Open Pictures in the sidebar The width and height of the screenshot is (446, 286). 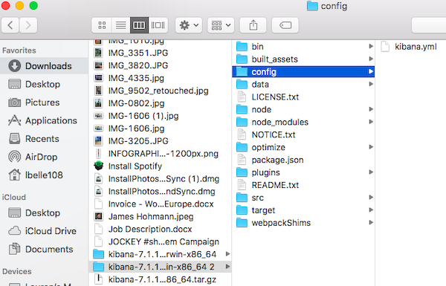[x=44, y=103]
